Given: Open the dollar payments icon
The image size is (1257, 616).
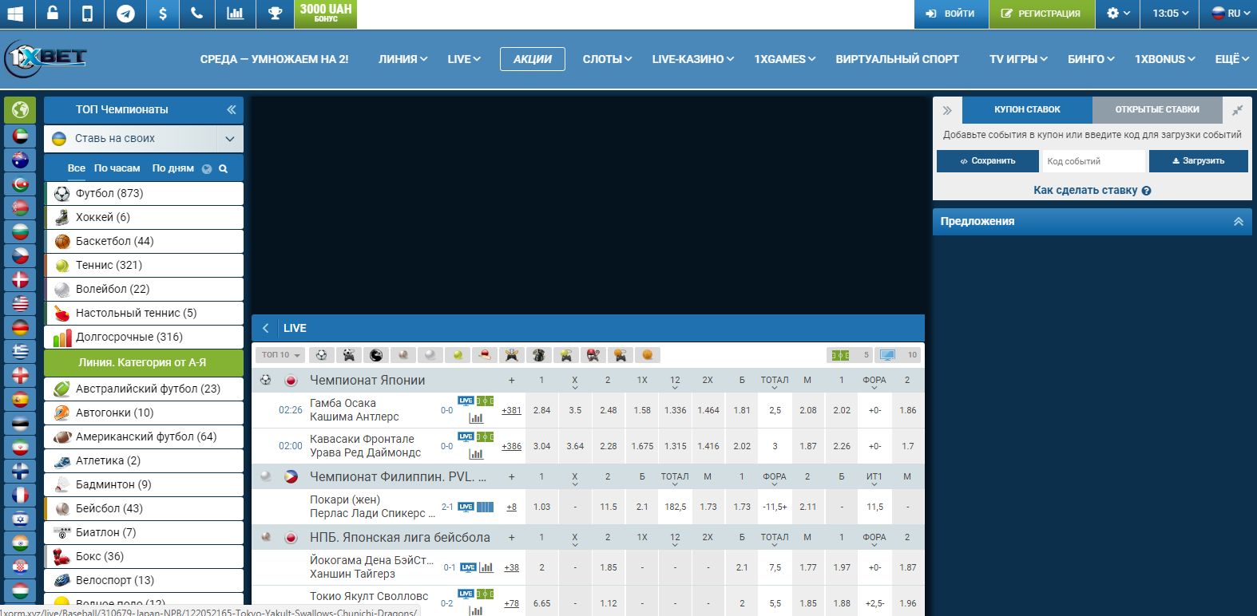Looking at the screenshot, I should 163,14.
